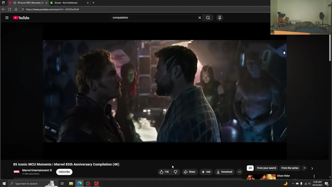The height and width of the screenshot is (187, 332).
Task: Open Task View on the taskbar
Action: pos(62,184)
